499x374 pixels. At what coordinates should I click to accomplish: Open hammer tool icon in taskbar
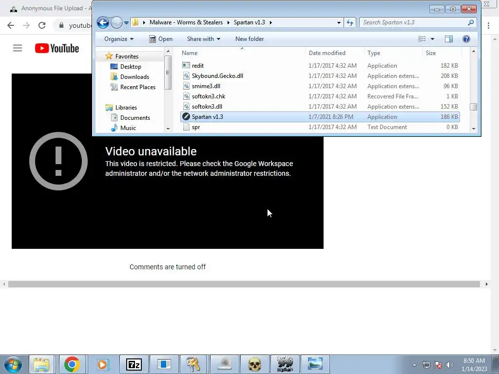pos(193,364)
